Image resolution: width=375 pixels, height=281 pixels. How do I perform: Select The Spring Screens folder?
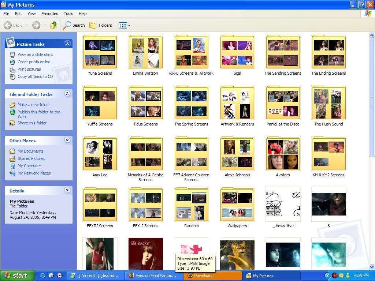tap(191, 102)
